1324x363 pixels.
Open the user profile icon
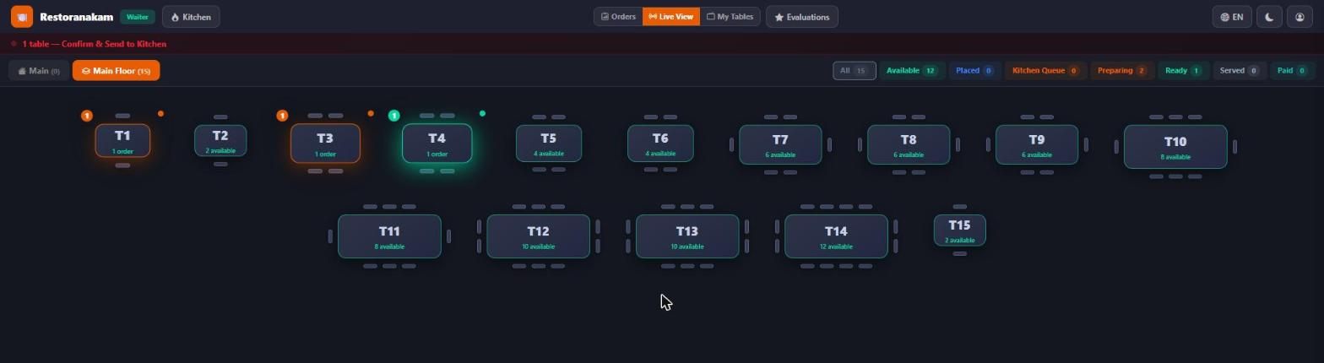[x=1300, y=17]
